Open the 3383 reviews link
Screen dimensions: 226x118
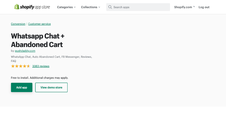41,66
